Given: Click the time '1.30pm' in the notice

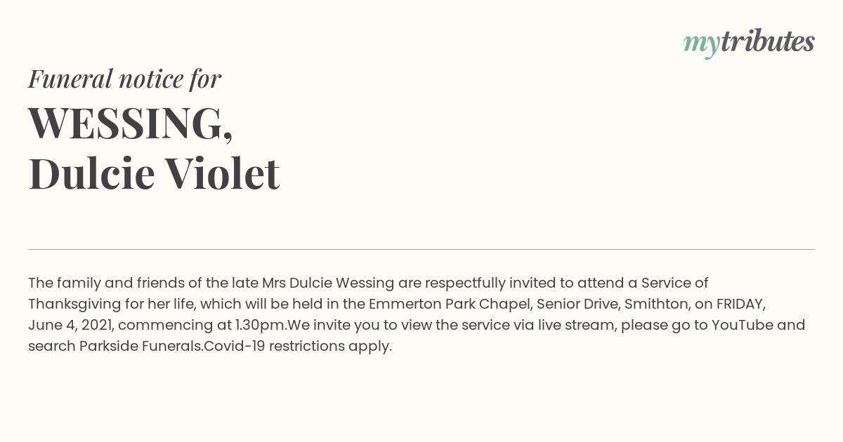Looking at the screenshot, I should tap(261, 325).
